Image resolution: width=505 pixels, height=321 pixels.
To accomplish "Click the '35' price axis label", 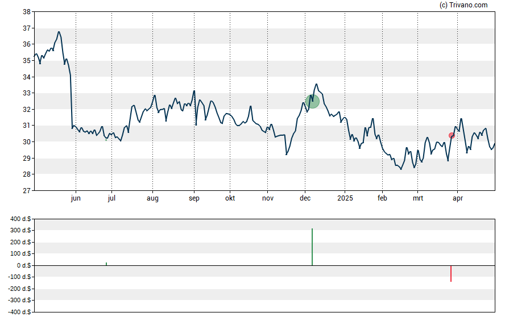I will [x=27, y=61].
